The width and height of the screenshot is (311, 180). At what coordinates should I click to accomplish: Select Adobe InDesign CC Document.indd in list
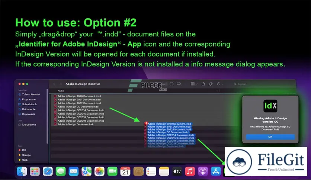76,107
